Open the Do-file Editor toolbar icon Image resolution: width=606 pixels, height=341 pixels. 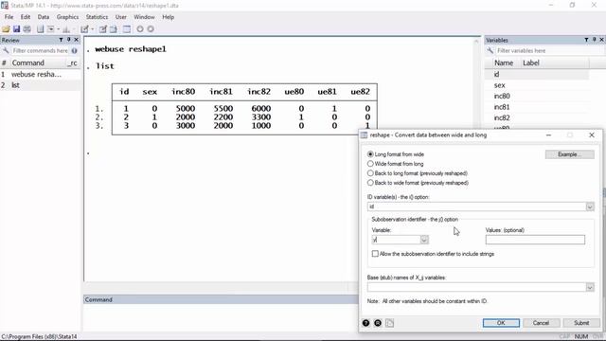pyautogui.click(x=84, y=29)
